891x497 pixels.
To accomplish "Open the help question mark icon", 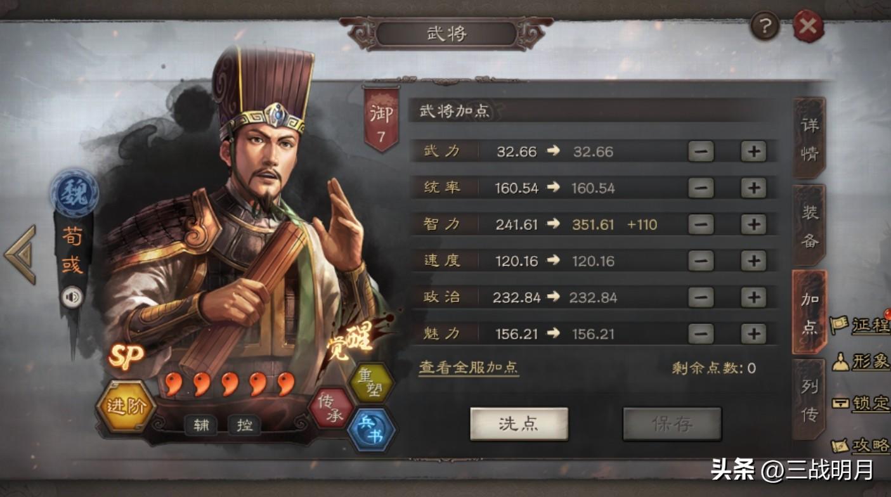I will [x=765, y=27].
